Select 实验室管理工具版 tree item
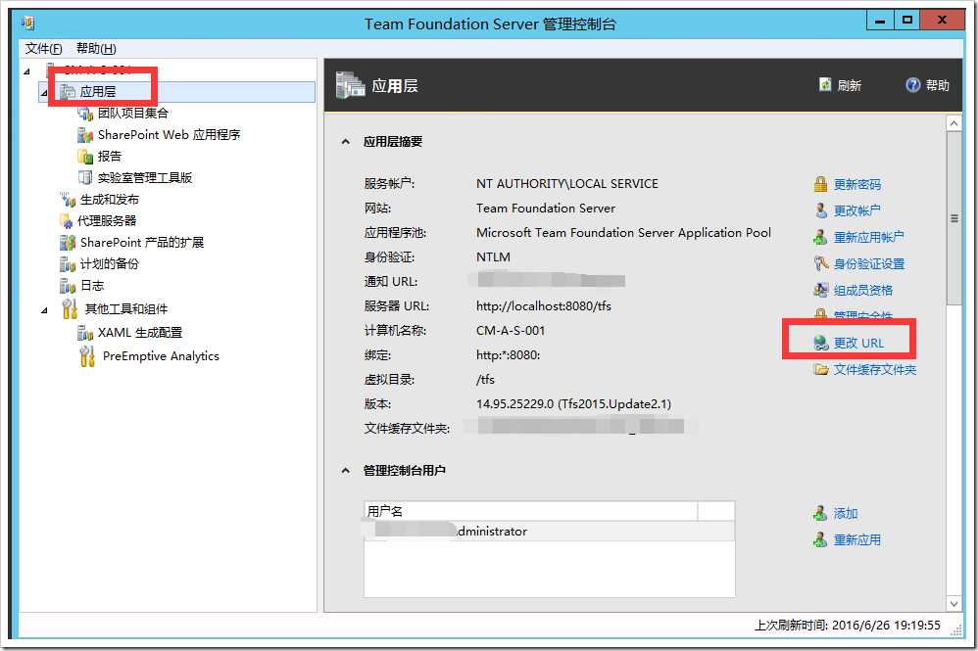Image resolution: width=978 pixels, height=651 pixels. [x=145, y=177]
